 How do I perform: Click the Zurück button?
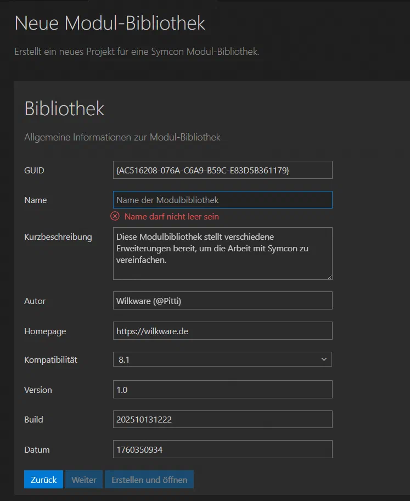(x=43, y=479)
